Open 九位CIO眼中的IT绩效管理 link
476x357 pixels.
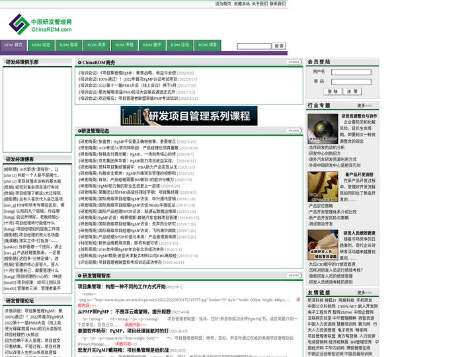pyautogui.click(x=332, y=264)
